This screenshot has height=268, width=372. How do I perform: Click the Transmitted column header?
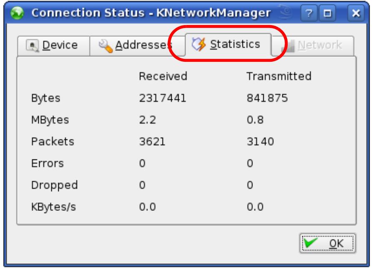click(x=279, y=76)
